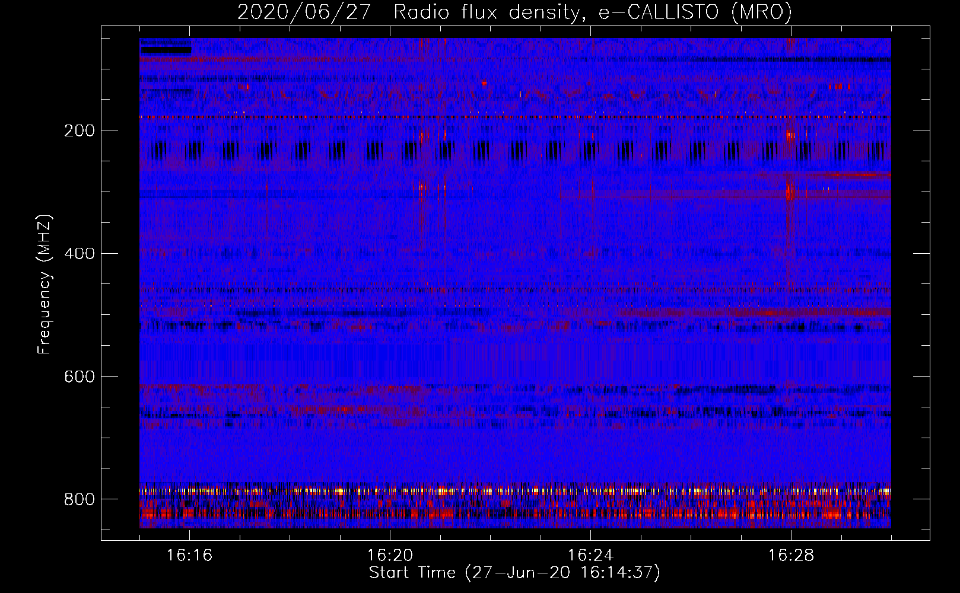Click the 16:24 time tick label

(x=590, y=555)
